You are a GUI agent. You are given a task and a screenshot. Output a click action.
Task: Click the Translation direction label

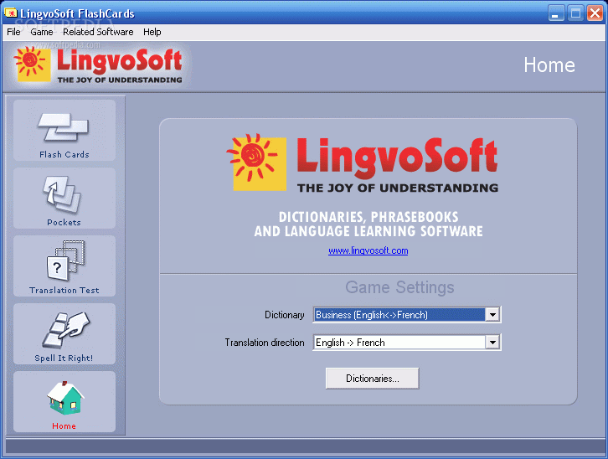[265, 343]
